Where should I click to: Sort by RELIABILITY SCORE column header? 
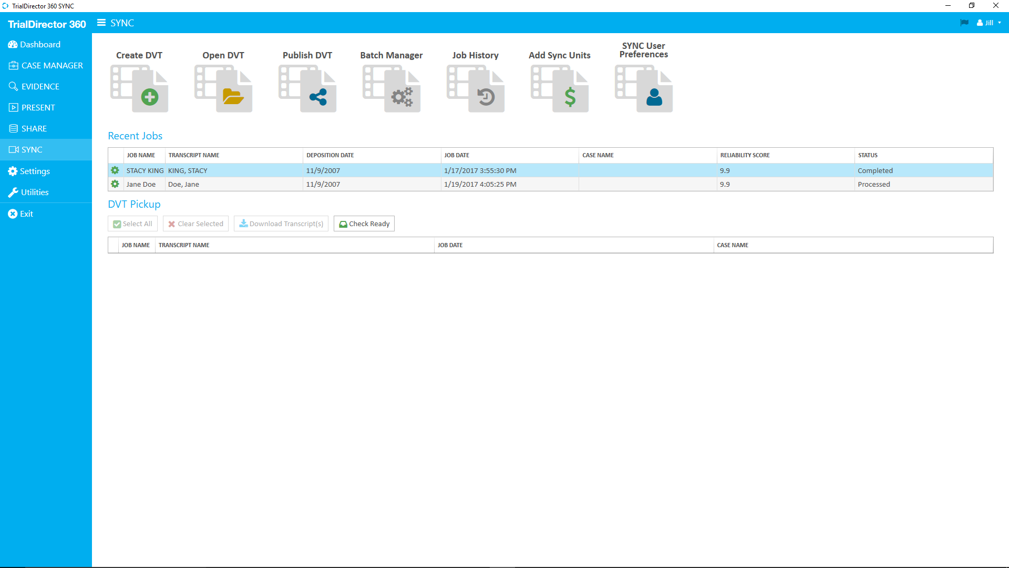(x=786, y=155)
